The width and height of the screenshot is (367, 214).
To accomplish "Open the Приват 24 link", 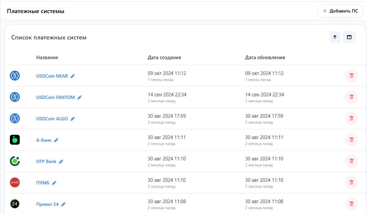I will [x=47, y=204].
